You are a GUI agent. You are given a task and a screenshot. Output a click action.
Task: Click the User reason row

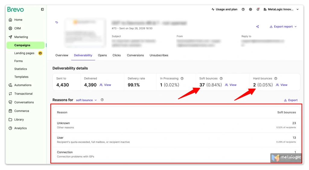[x=176, y=140]
